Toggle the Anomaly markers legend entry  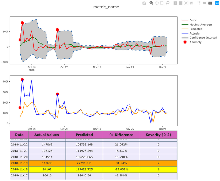tap(195, 42)
